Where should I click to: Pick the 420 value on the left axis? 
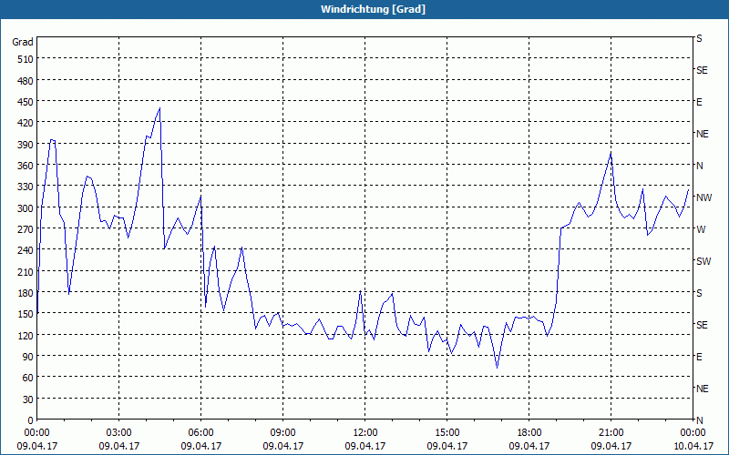click(26, 124)
